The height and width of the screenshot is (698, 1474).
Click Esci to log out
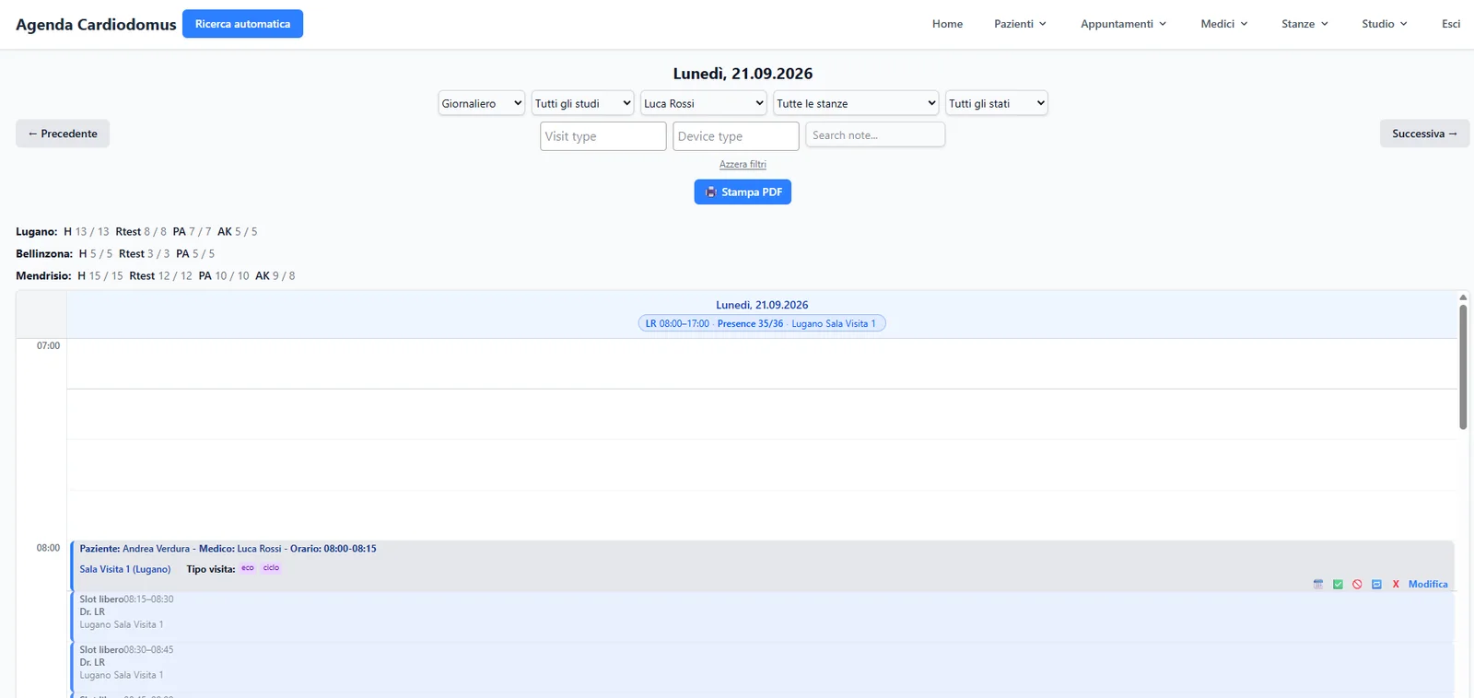1451,24
